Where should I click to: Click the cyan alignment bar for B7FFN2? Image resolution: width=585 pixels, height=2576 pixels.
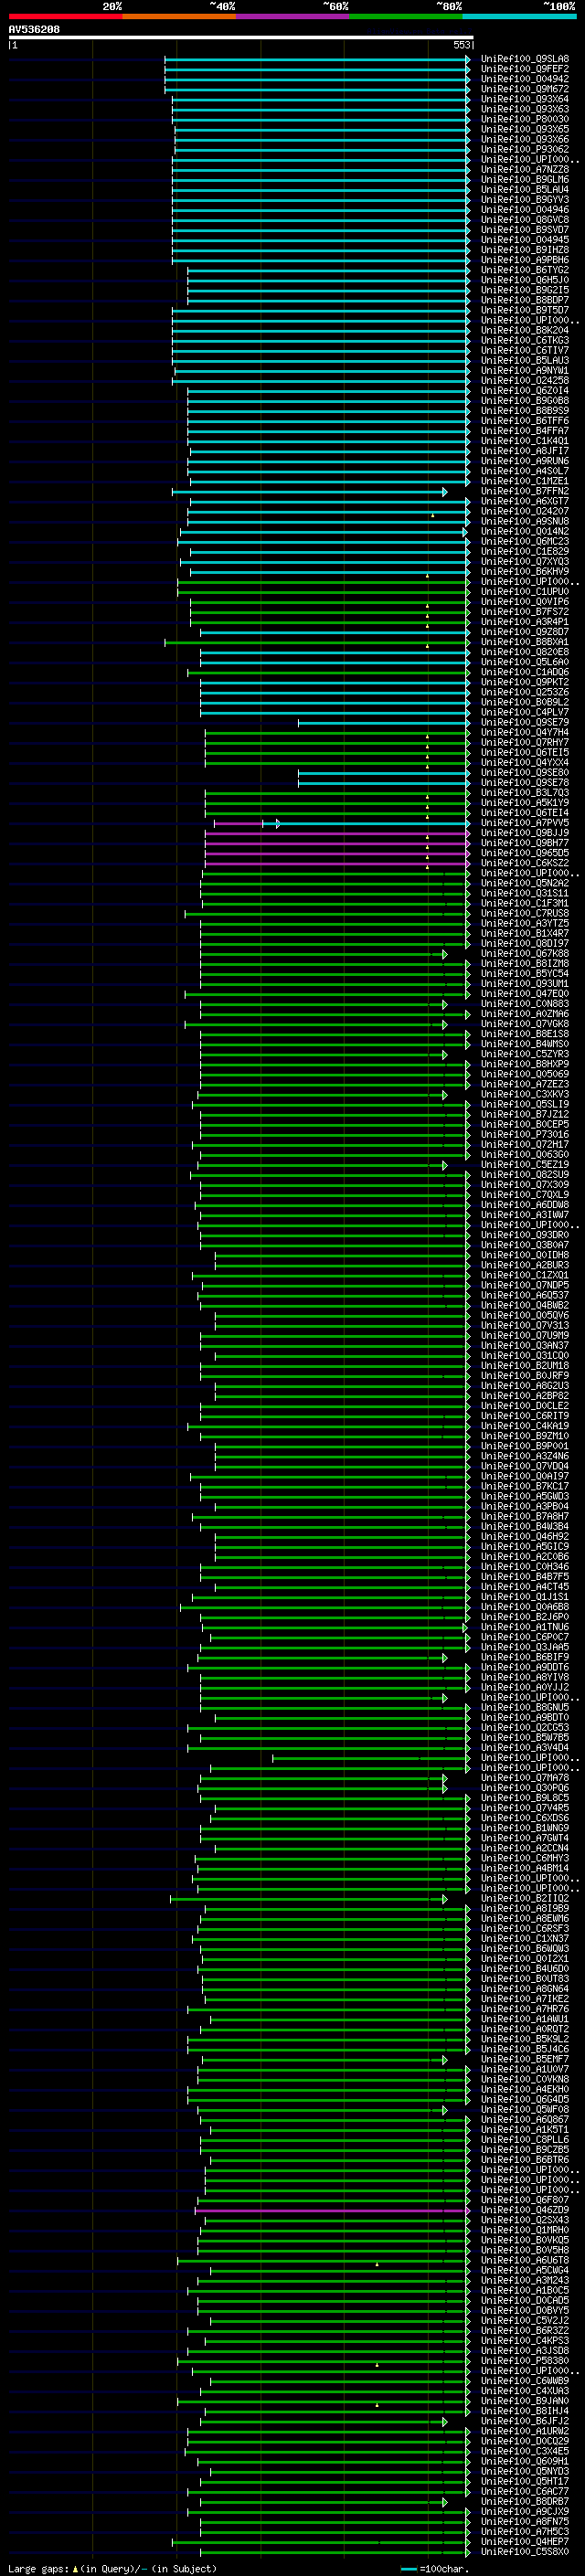point(309,491)
